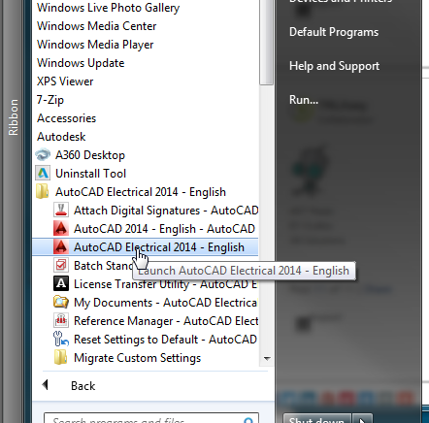The height and width of the screenshot is (423, 429).
Task: Click the programs list scrollbar thumb
Action: [267, 43]
